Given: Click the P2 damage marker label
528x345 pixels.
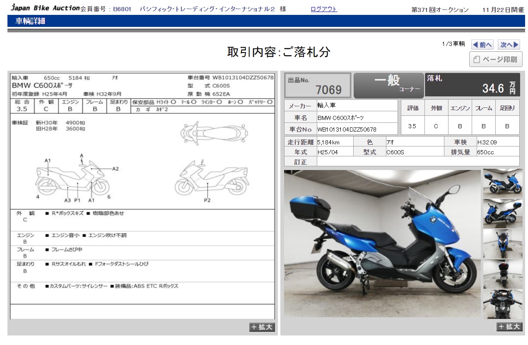Looking at the screenshot, I should tap(207, 201).
